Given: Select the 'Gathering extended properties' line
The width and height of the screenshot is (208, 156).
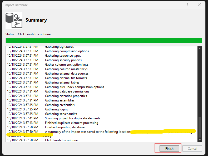Looking at the screenshot, I should pyautogui.click(x=66, y=96).
